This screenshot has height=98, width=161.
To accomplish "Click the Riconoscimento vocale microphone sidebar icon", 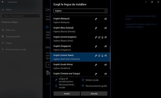I will point(3,49).
